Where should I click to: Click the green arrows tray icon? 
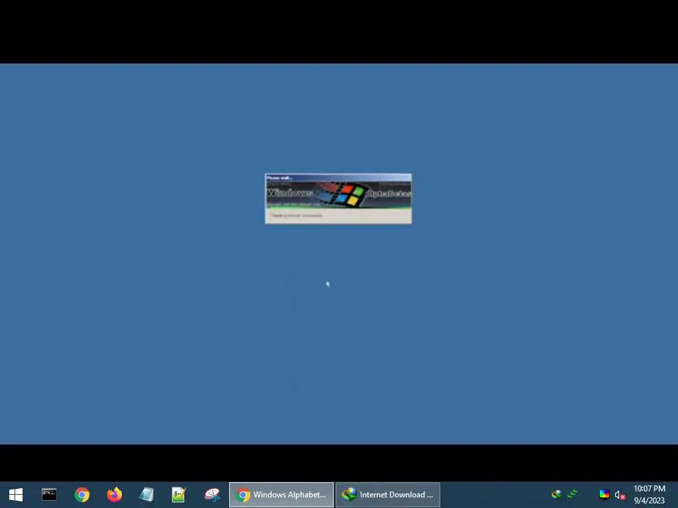pyautogui.click(x=573, y=494)
